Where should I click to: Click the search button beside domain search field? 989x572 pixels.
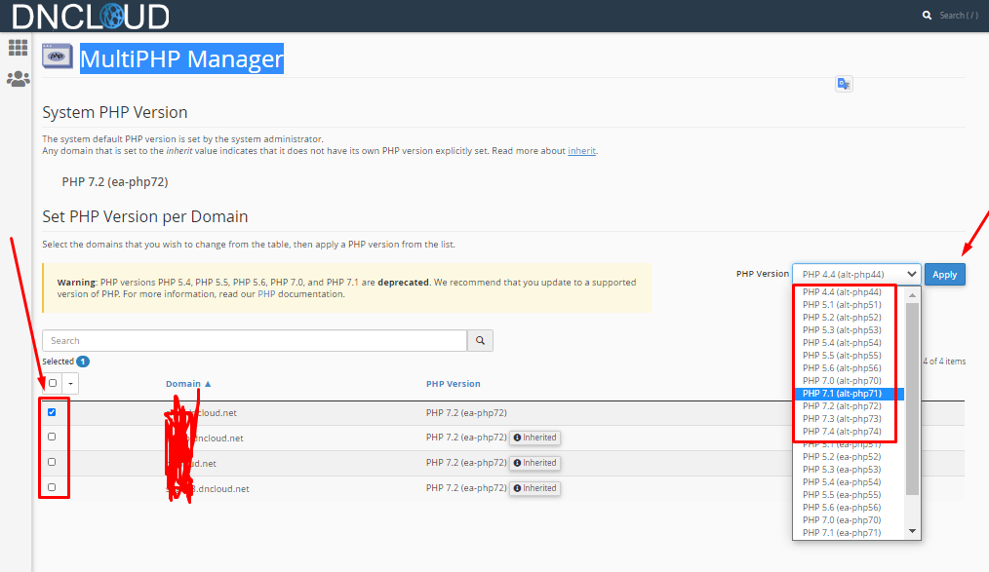pos(480,340)
